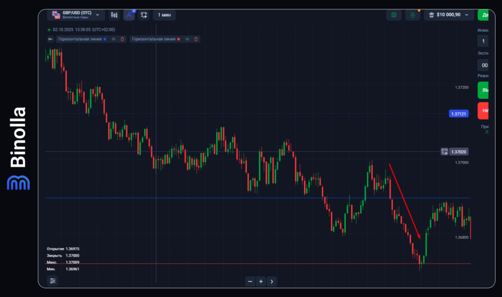The width and height of the screenshot is (502, 297).
Task: Click the green square icon near gift
Action: (x=393, y=15)
